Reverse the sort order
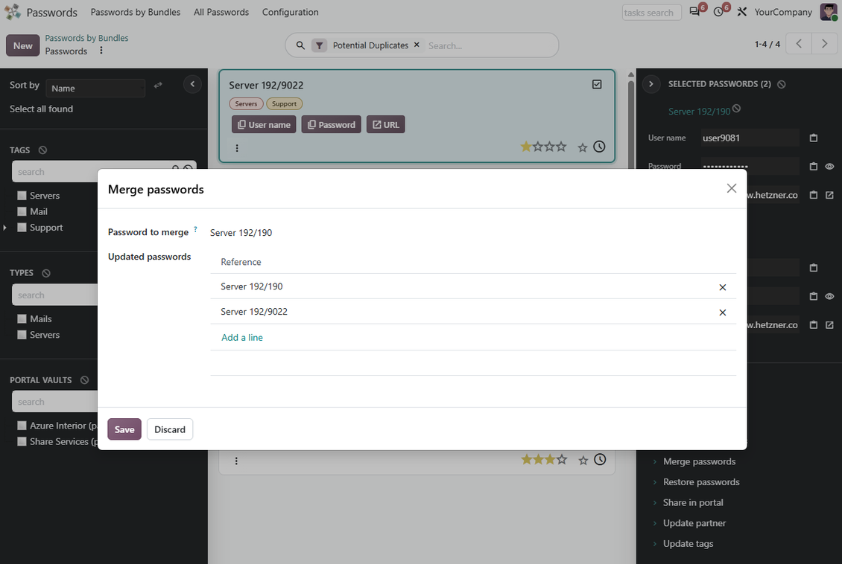The width and height of the screenshot is (842, 564). coord(158,86)
